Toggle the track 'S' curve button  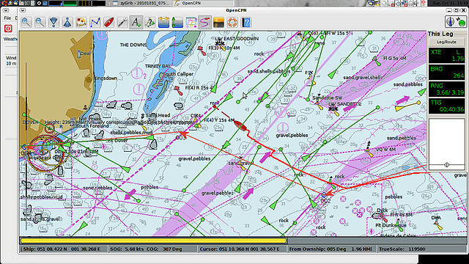click(x=205, y=22)
